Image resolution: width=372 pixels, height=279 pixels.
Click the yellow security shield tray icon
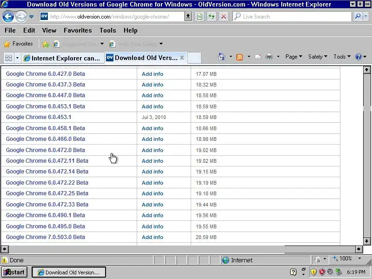pos(313,272)
